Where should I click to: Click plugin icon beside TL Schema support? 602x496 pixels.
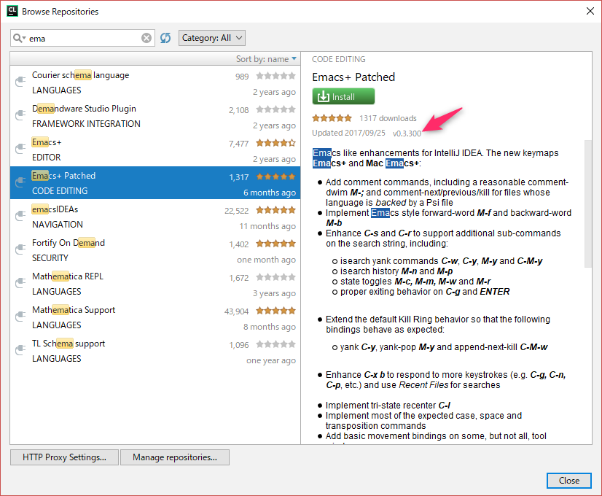coord(20,350)
